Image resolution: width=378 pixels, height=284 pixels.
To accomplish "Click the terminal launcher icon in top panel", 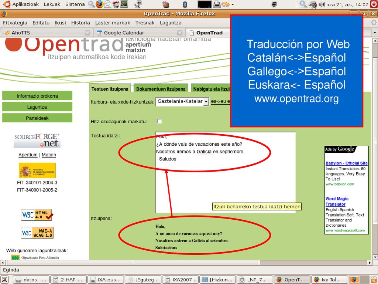I will point(124,4).
